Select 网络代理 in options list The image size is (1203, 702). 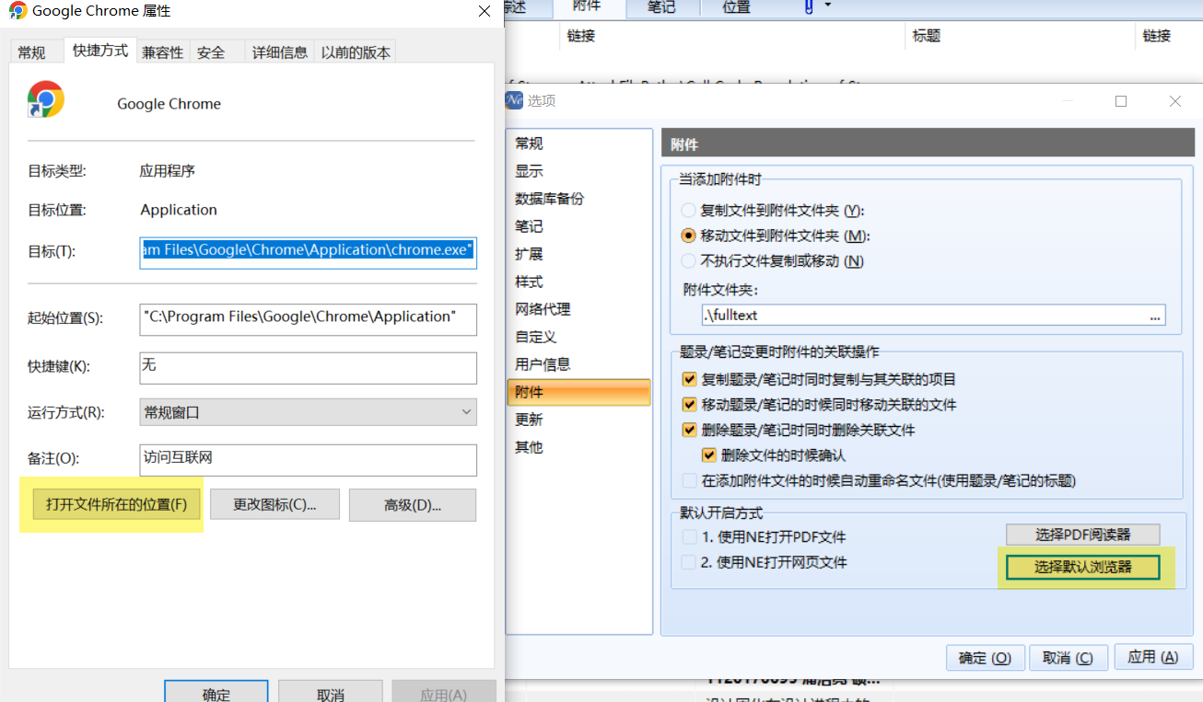[543, 309]
